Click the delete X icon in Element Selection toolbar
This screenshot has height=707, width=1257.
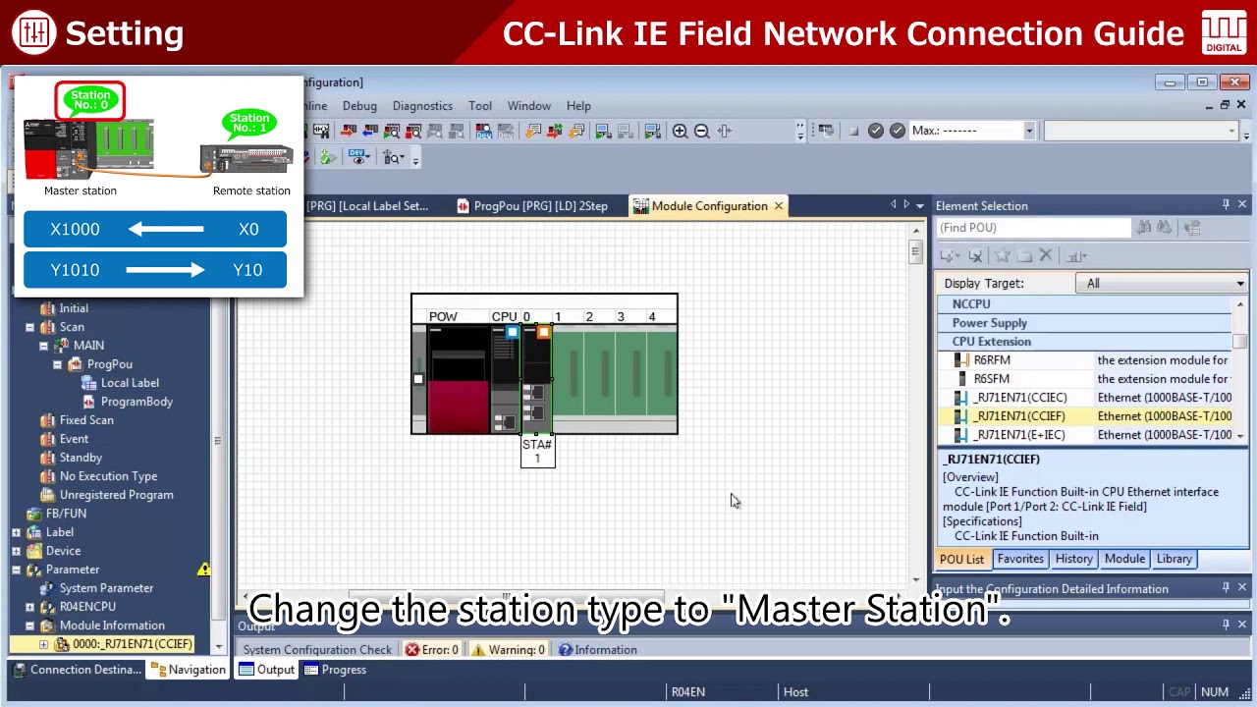pyautogui.click(x=1046, y=255)
